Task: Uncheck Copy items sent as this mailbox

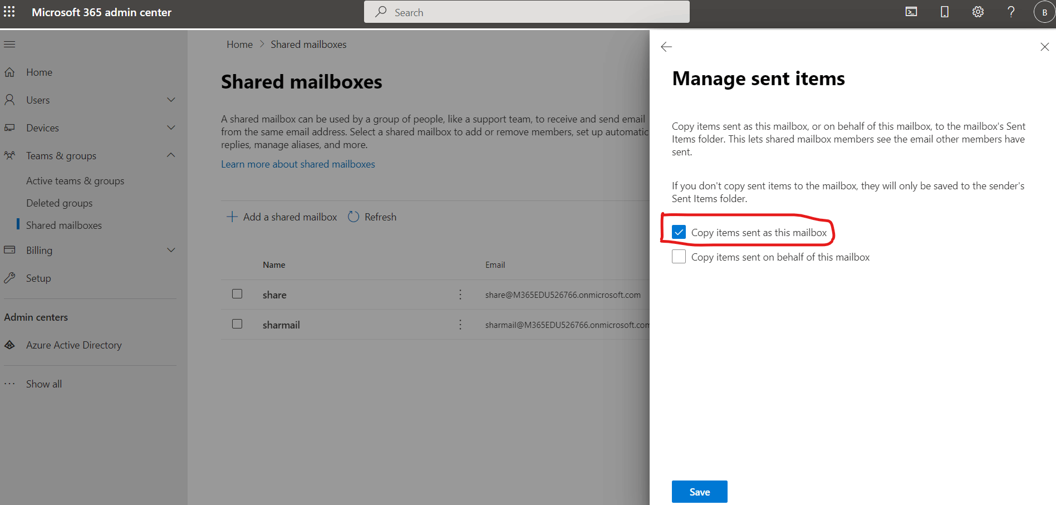Action: point(679,232)
